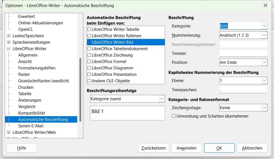The image size is (274, 159).
Task: Confirm with the OK button
Action: (x=219, y=148)
